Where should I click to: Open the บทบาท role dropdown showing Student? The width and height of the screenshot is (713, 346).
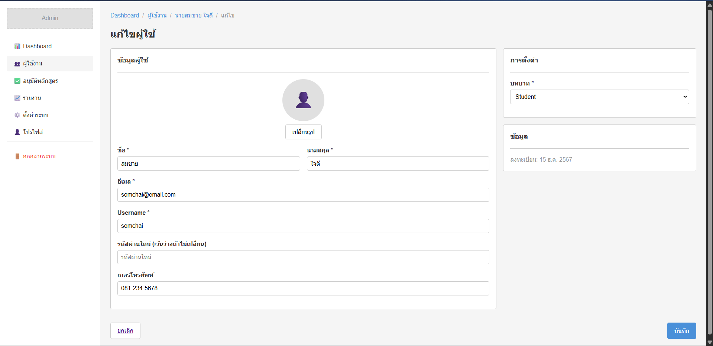(599, 97)
